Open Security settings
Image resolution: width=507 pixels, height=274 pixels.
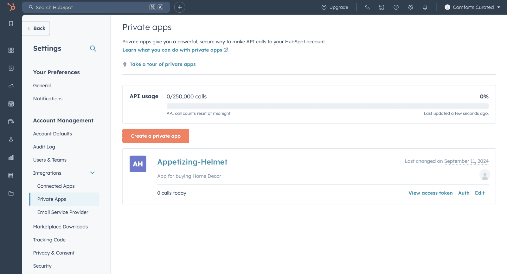point(42,266)
